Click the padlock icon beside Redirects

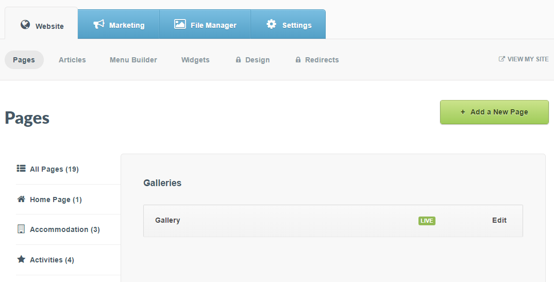pos(298,60)
